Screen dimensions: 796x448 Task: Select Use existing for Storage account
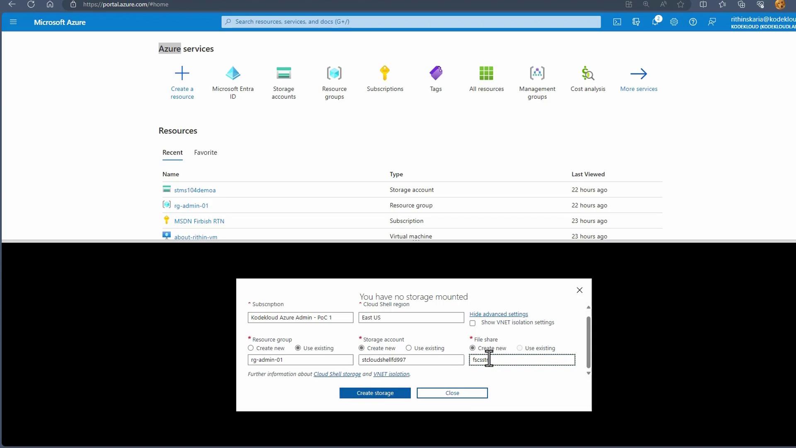tap(409, 348)
